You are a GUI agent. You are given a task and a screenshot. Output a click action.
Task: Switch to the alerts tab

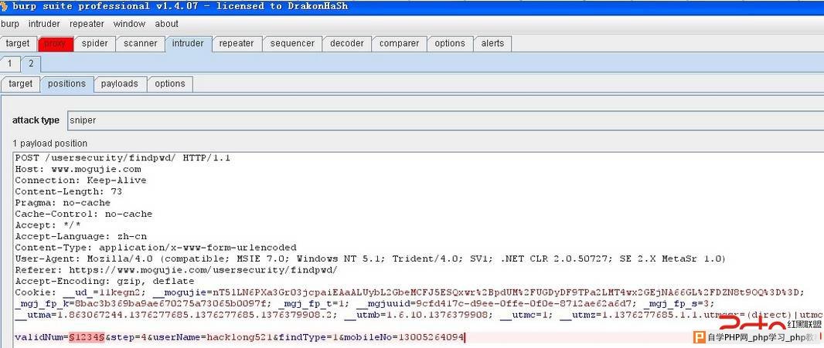(492, 43)
